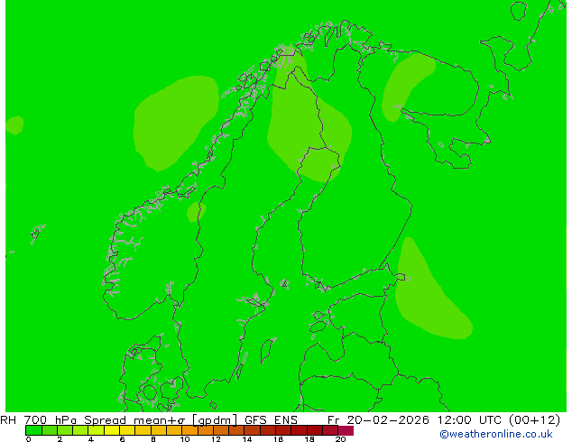Click the legend number 14

coord(247,439)
